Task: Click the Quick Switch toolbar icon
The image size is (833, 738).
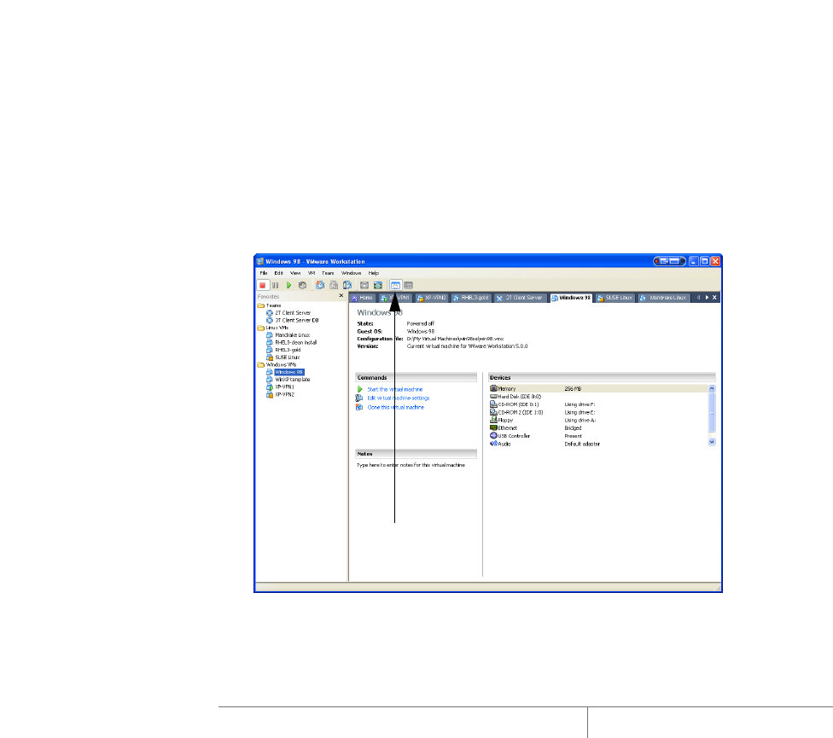Action: tap(378, 285)
